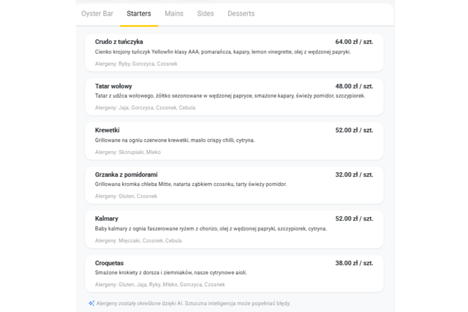Image resolution: width=468 pixels, height=312 pixels.
Task: Select the Kalmary menu item
Action: tap(235, 229)
